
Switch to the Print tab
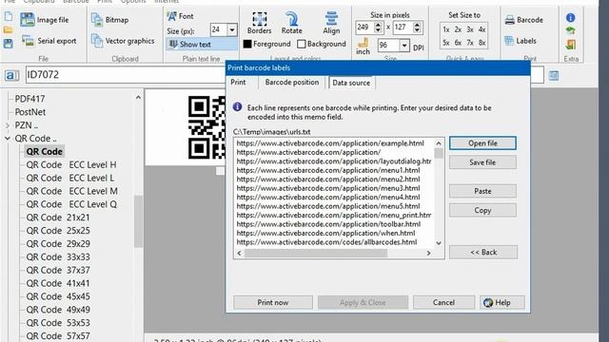click(238, 83)
